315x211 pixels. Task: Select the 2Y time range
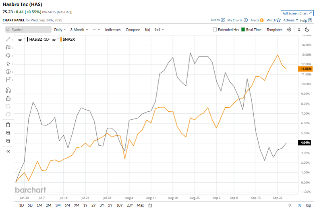(93, 205)
